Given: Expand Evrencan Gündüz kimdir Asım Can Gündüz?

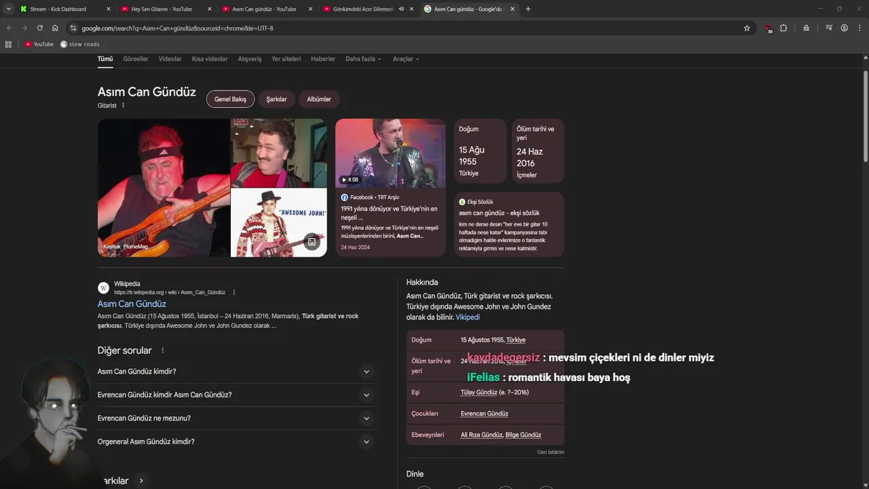Looking at the screenshot, I should coord(234,395).
